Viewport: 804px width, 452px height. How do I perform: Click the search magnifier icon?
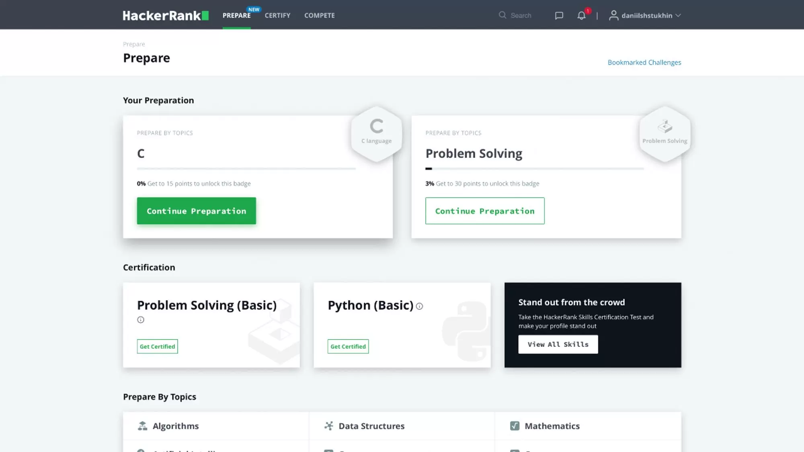click(502, 15)
